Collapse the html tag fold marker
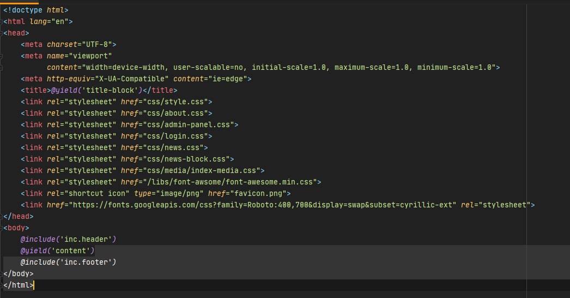Screen dimensions: 570x298 pos(2,22)
